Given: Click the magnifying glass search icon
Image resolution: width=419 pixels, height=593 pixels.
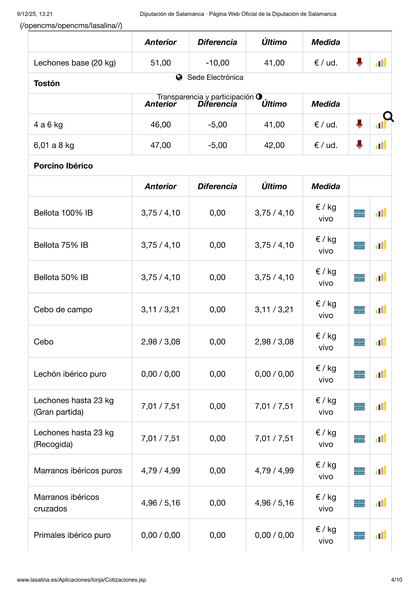Looking at the screenshot, I should [x=388, y=117].
